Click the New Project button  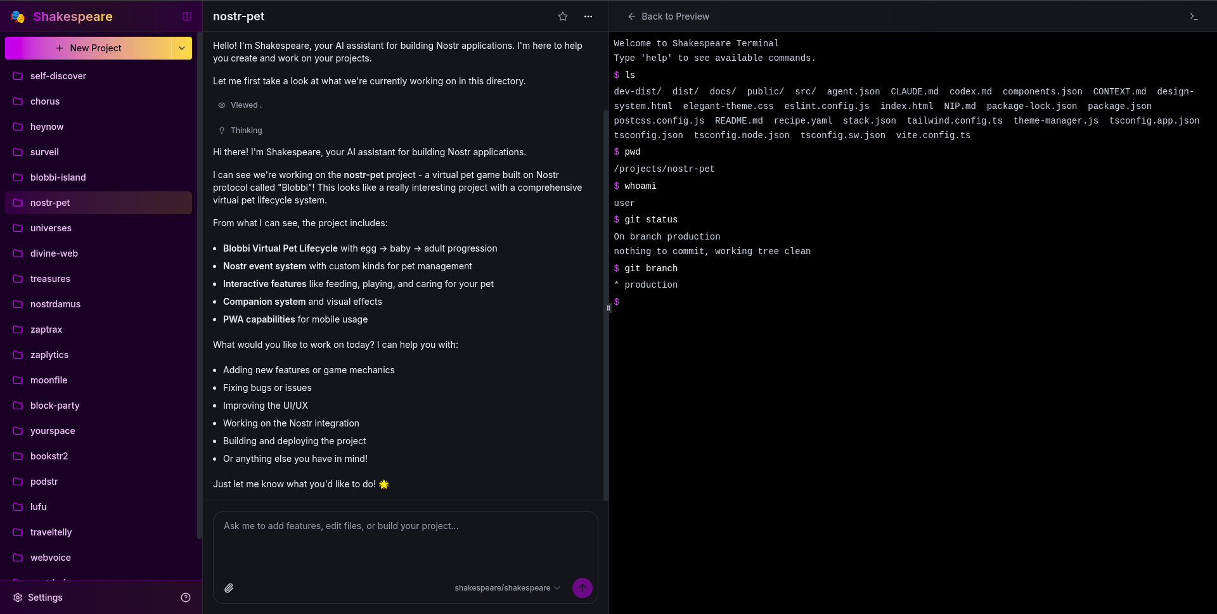[x=89, y=48]
